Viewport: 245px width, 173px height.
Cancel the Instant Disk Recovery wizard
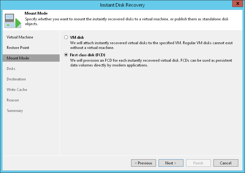click(x=226, y=163)
